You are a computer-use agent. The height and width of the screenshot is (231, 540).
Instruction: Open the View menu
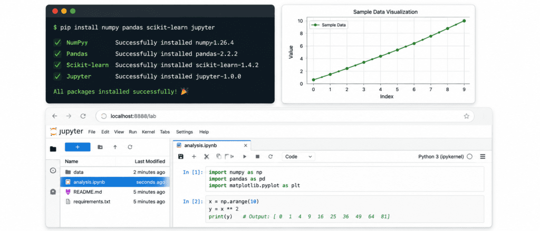[119, 132]
